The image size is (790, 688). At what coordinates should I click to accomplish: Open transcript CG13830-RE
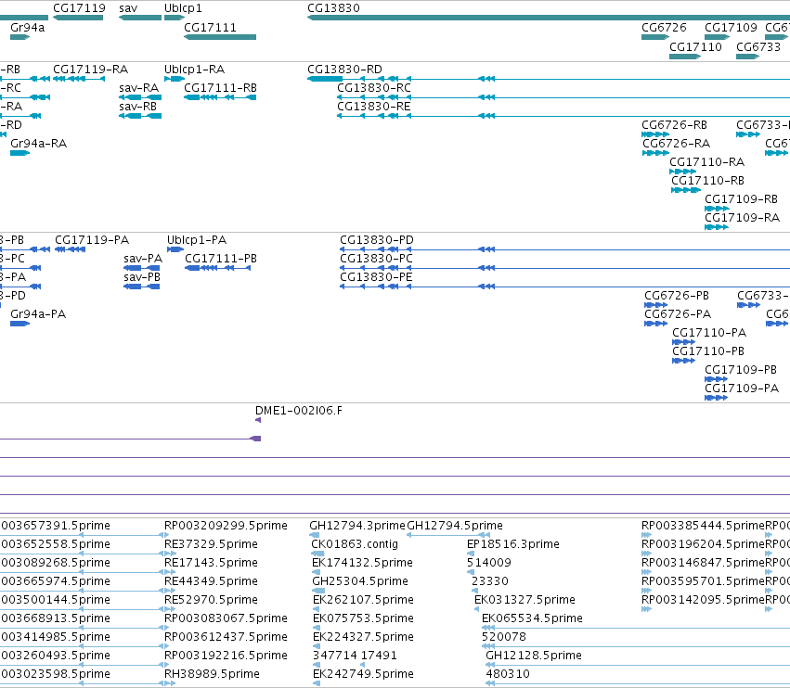coord(374,107)
